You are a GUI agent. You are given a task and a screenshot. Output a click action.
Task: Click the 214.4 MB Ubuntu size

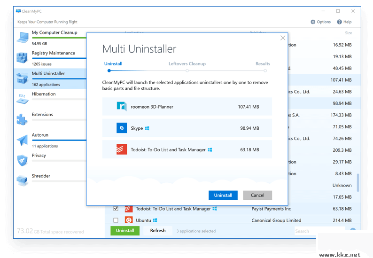pos(342,220)
